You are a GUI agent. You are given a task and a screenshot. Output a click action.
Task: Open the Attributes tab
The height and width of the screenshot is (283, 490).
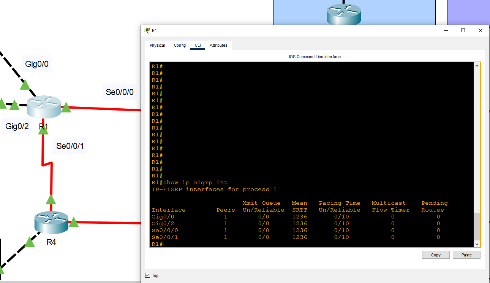coord(218,45)
